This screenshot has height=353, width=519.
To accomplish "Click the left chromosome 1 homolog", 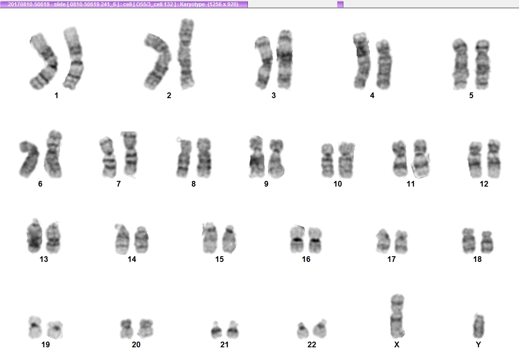I will tap(44, 62).
